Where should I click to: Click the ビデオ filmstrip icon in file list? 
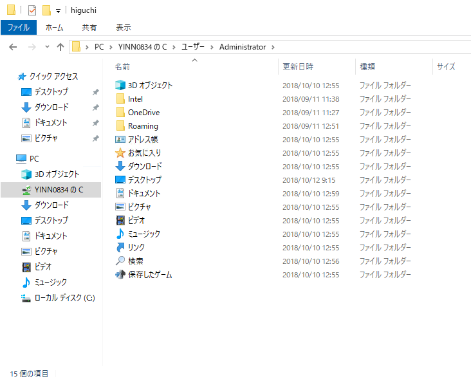[x=120, y=220]
